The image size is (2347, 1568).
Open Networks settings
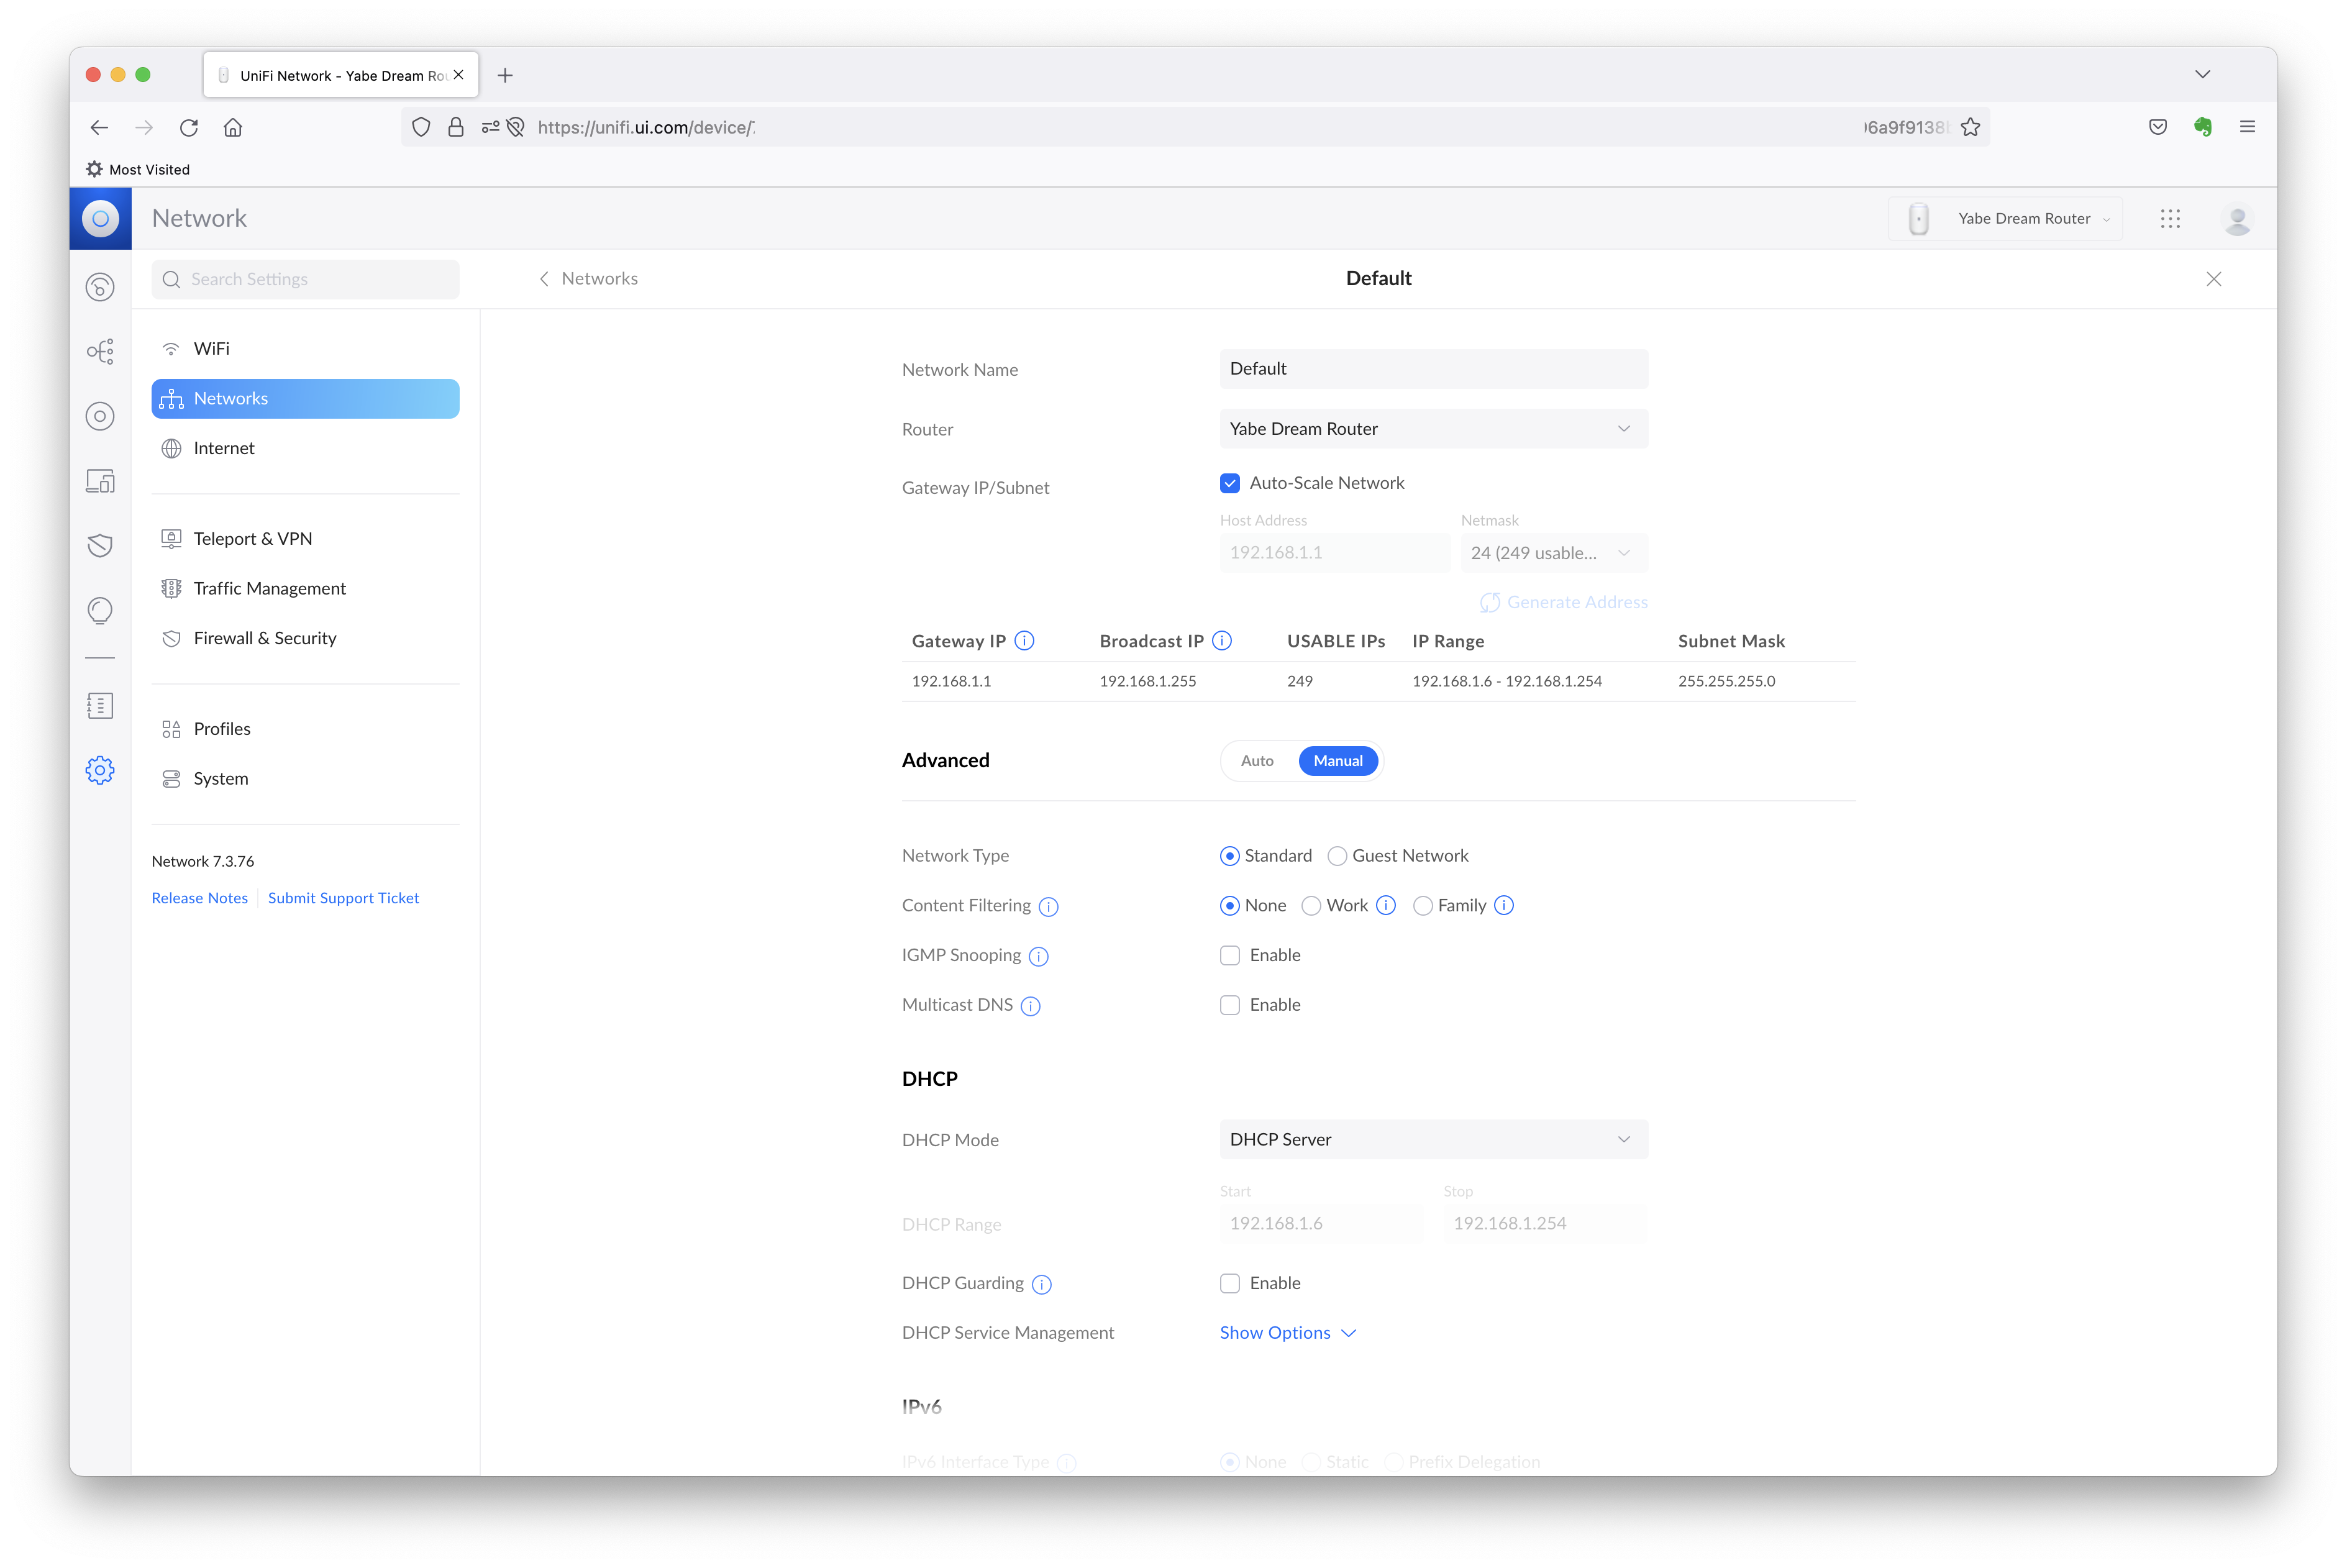pos(305,399)
